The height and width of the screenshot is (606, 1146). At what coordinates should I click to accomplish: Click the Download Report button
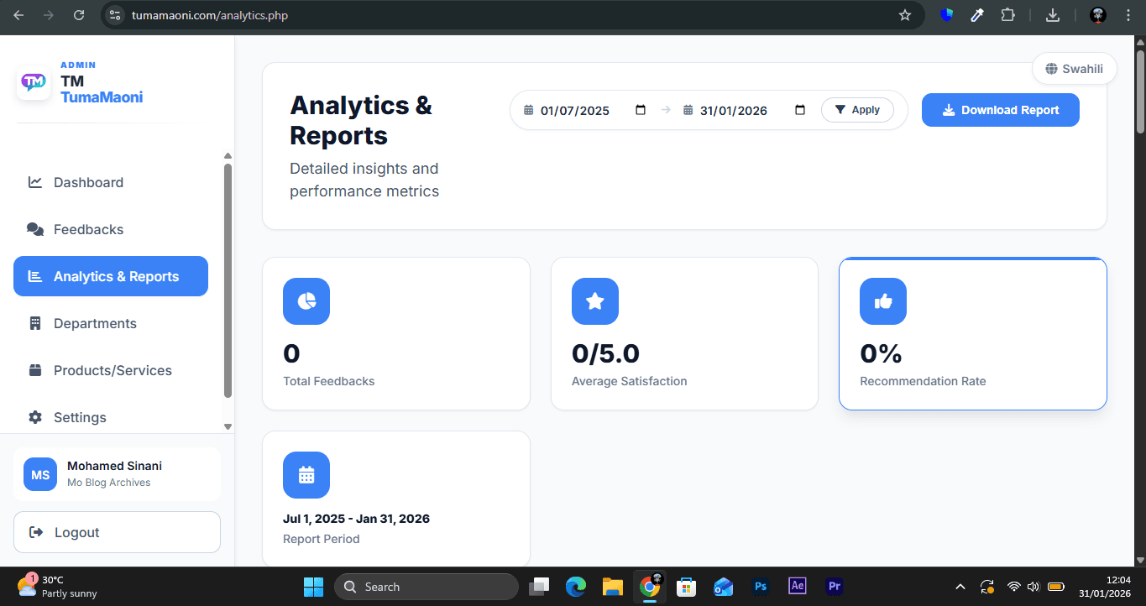coord(1000,109)
